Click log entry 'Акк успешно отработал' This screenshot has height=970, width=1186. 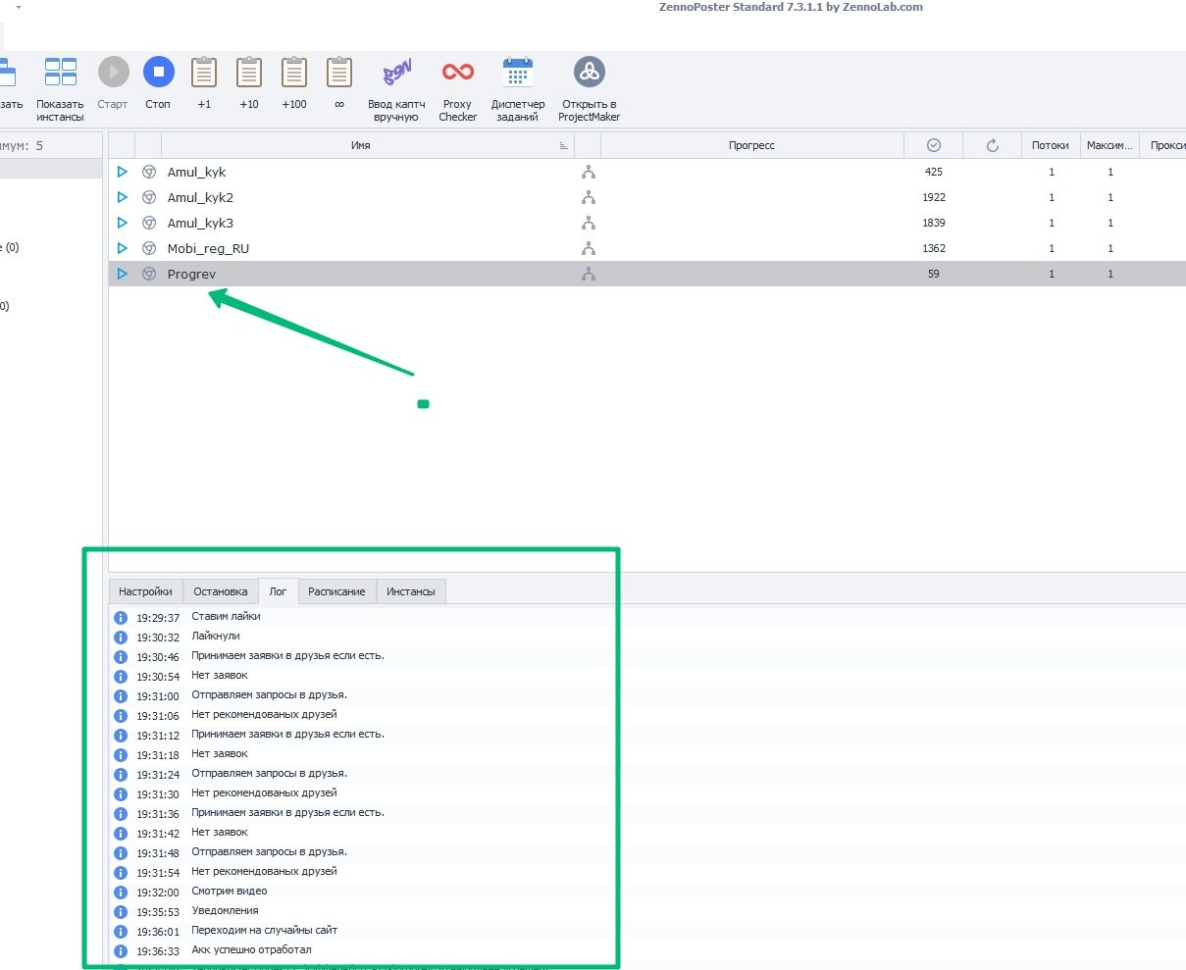(x=251, y=949)
